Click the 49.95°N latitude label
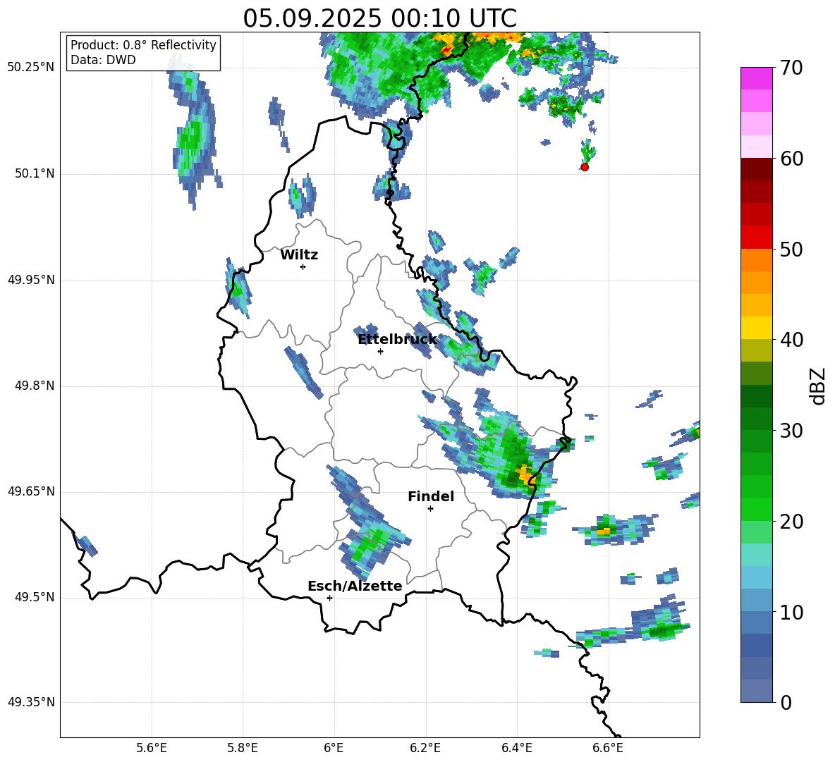 31,279
